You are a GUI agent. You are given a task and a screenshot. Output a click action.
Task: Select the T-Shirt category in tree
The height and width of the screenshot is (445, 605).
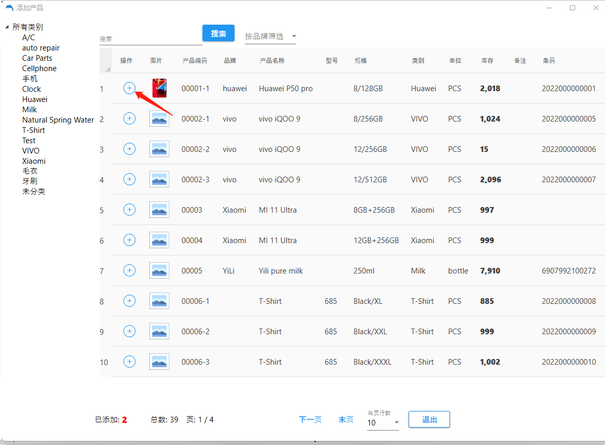pos(33,130)
